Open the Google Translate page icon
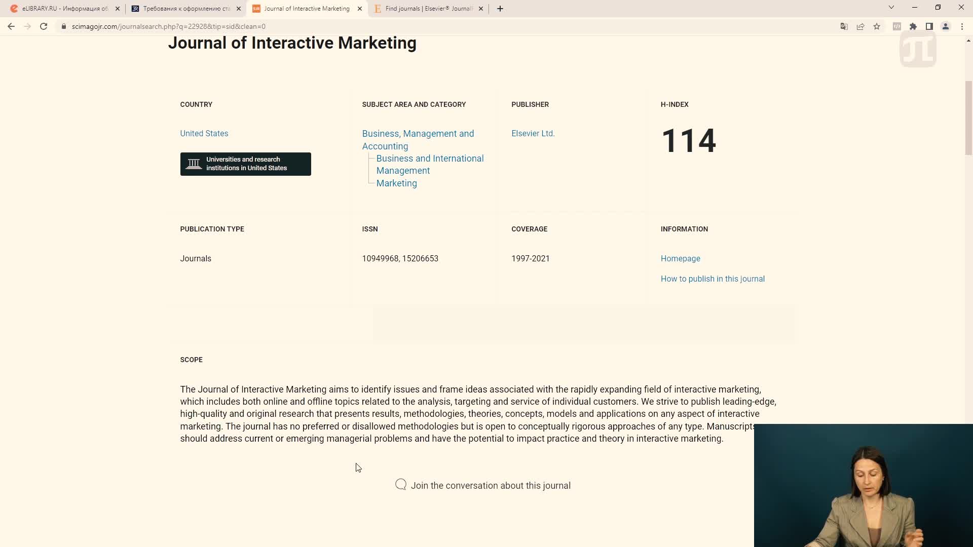This screenshot has height=547, width=973. pyautogui.click(x=844, y=26)
